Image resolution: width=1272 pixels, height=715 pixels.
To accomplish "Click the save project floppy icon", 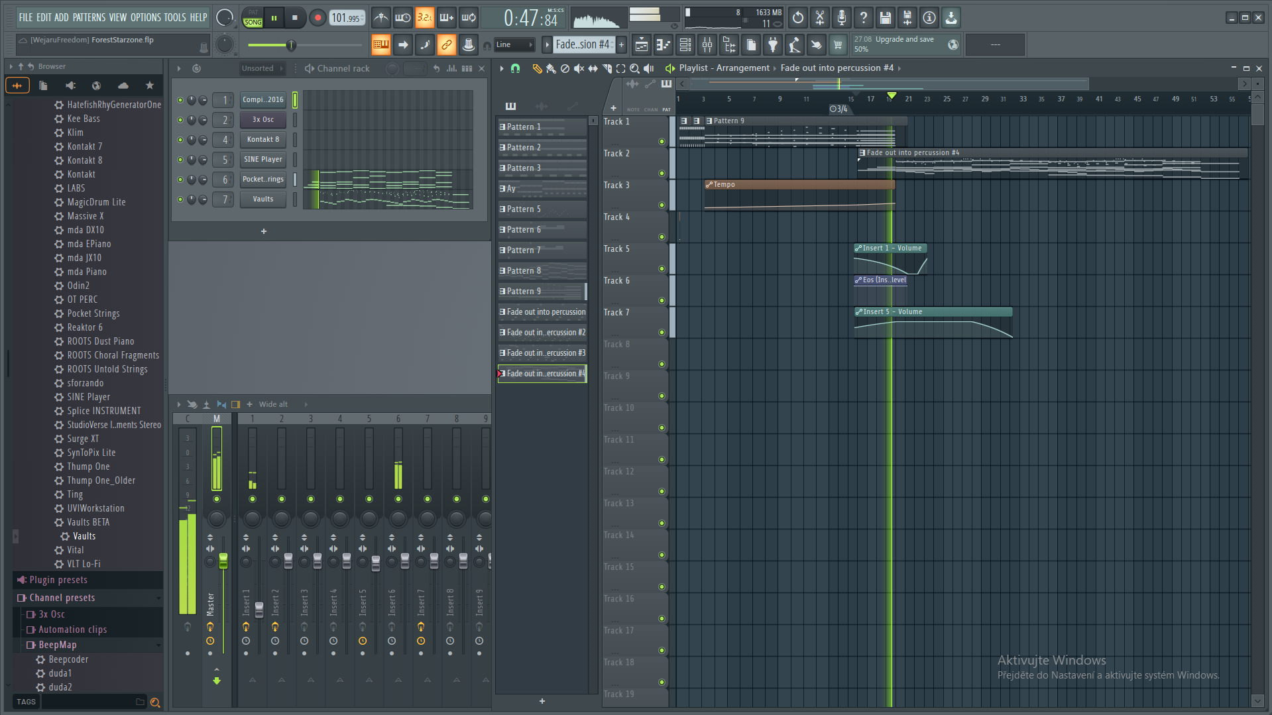I will coord(885,18).
